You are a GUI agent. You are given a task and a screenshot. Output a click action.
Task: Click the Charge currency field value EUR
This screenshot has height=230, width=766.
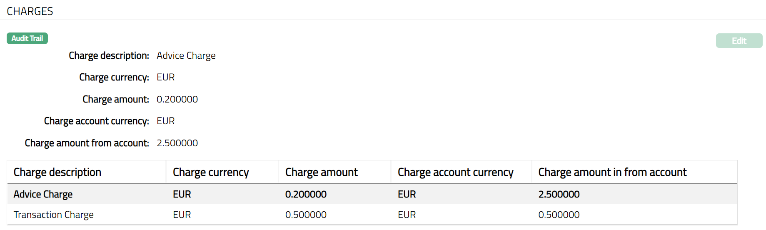click(x=165, y=77)
